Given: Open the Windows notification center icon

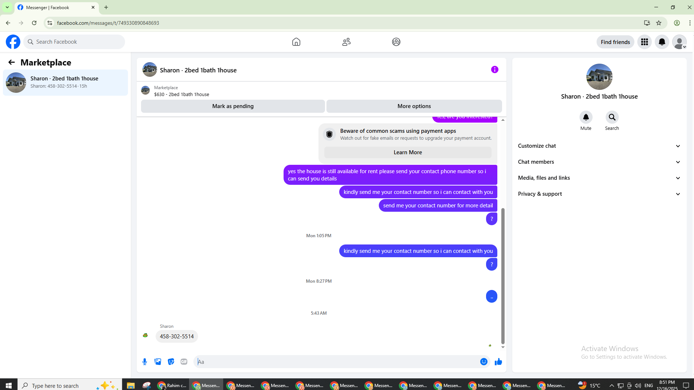Looking at the screenshot, I should (x=686, y=386).
